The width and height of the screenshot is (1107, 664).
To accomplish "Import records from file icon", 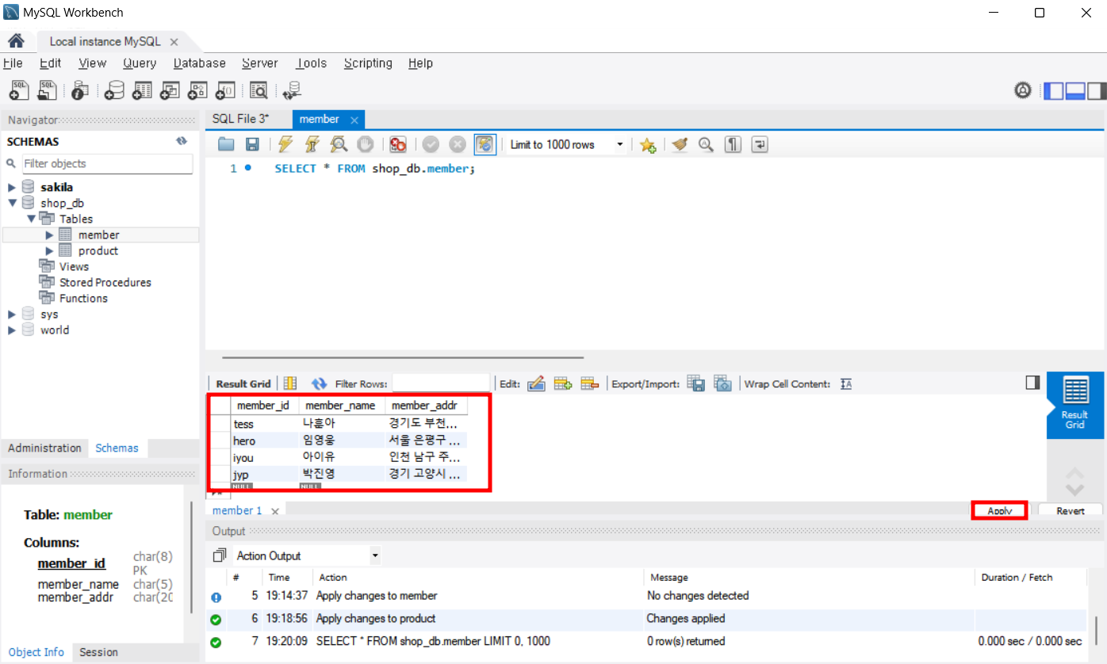I will (722, 384).
